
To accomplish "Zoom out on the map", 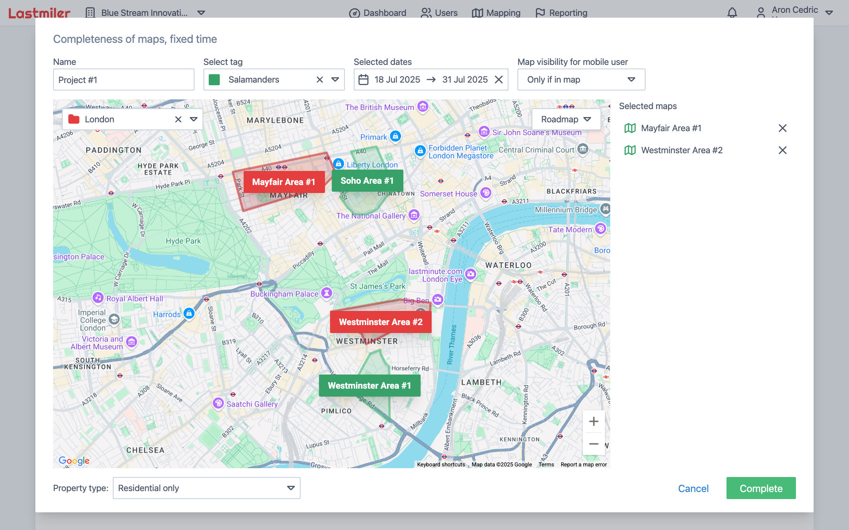I will coord(594,444).
